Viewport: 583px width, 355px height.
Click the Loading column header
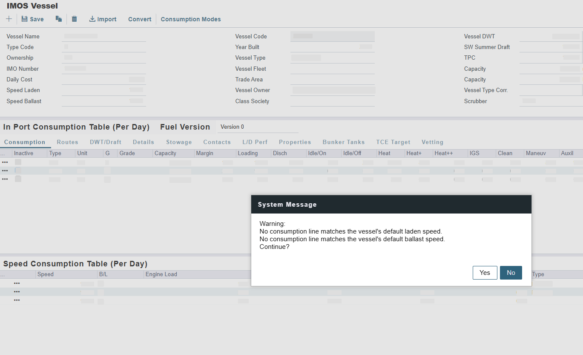pyautogui.click(x=253, y=153)
